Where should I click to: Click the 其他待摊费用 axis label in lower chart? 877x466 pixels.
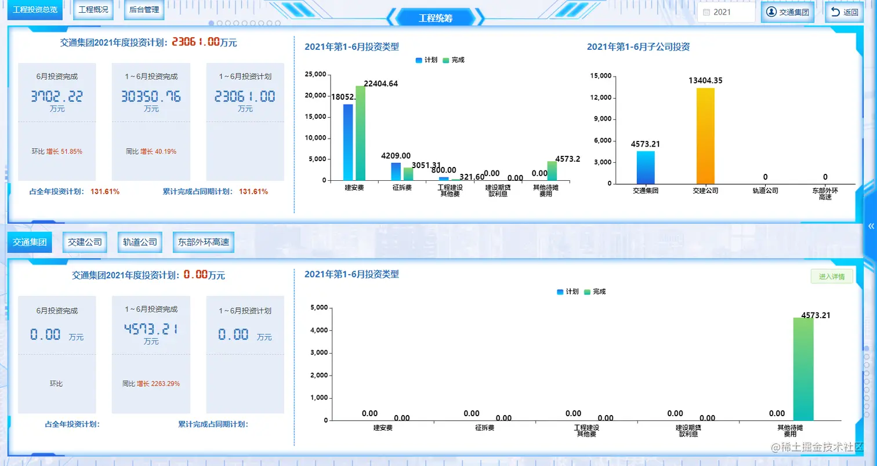[790, 431]
